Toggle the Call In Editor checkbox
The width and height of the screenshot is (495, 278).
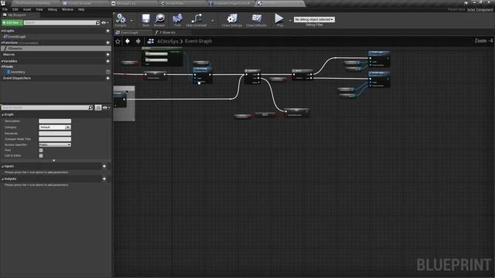tap(41, 156)
